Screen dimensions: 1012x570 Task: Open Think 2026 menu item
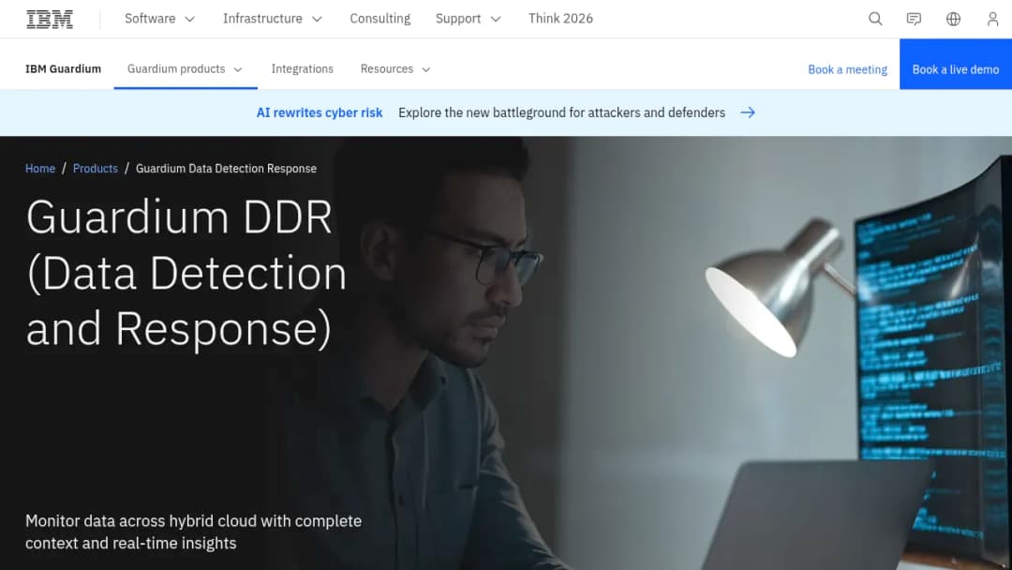coord(560,19)
